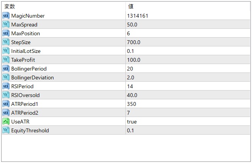Screen dimensions: 252x163
Task: Click the integer icon beside MagicNumber
Action: [6, 16]
